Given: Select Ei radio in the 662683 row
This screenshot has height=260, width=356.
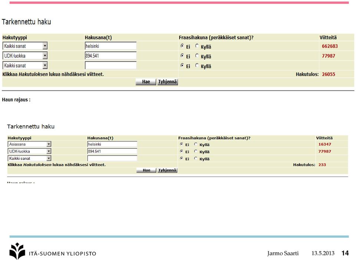Looking at the screenshot, I should 182,46.
